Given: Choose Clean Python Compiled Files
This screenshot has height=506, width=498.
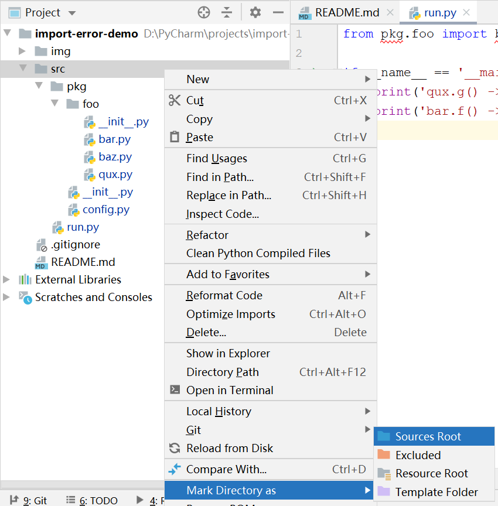Looking at the screenshot, I should 271,253.
